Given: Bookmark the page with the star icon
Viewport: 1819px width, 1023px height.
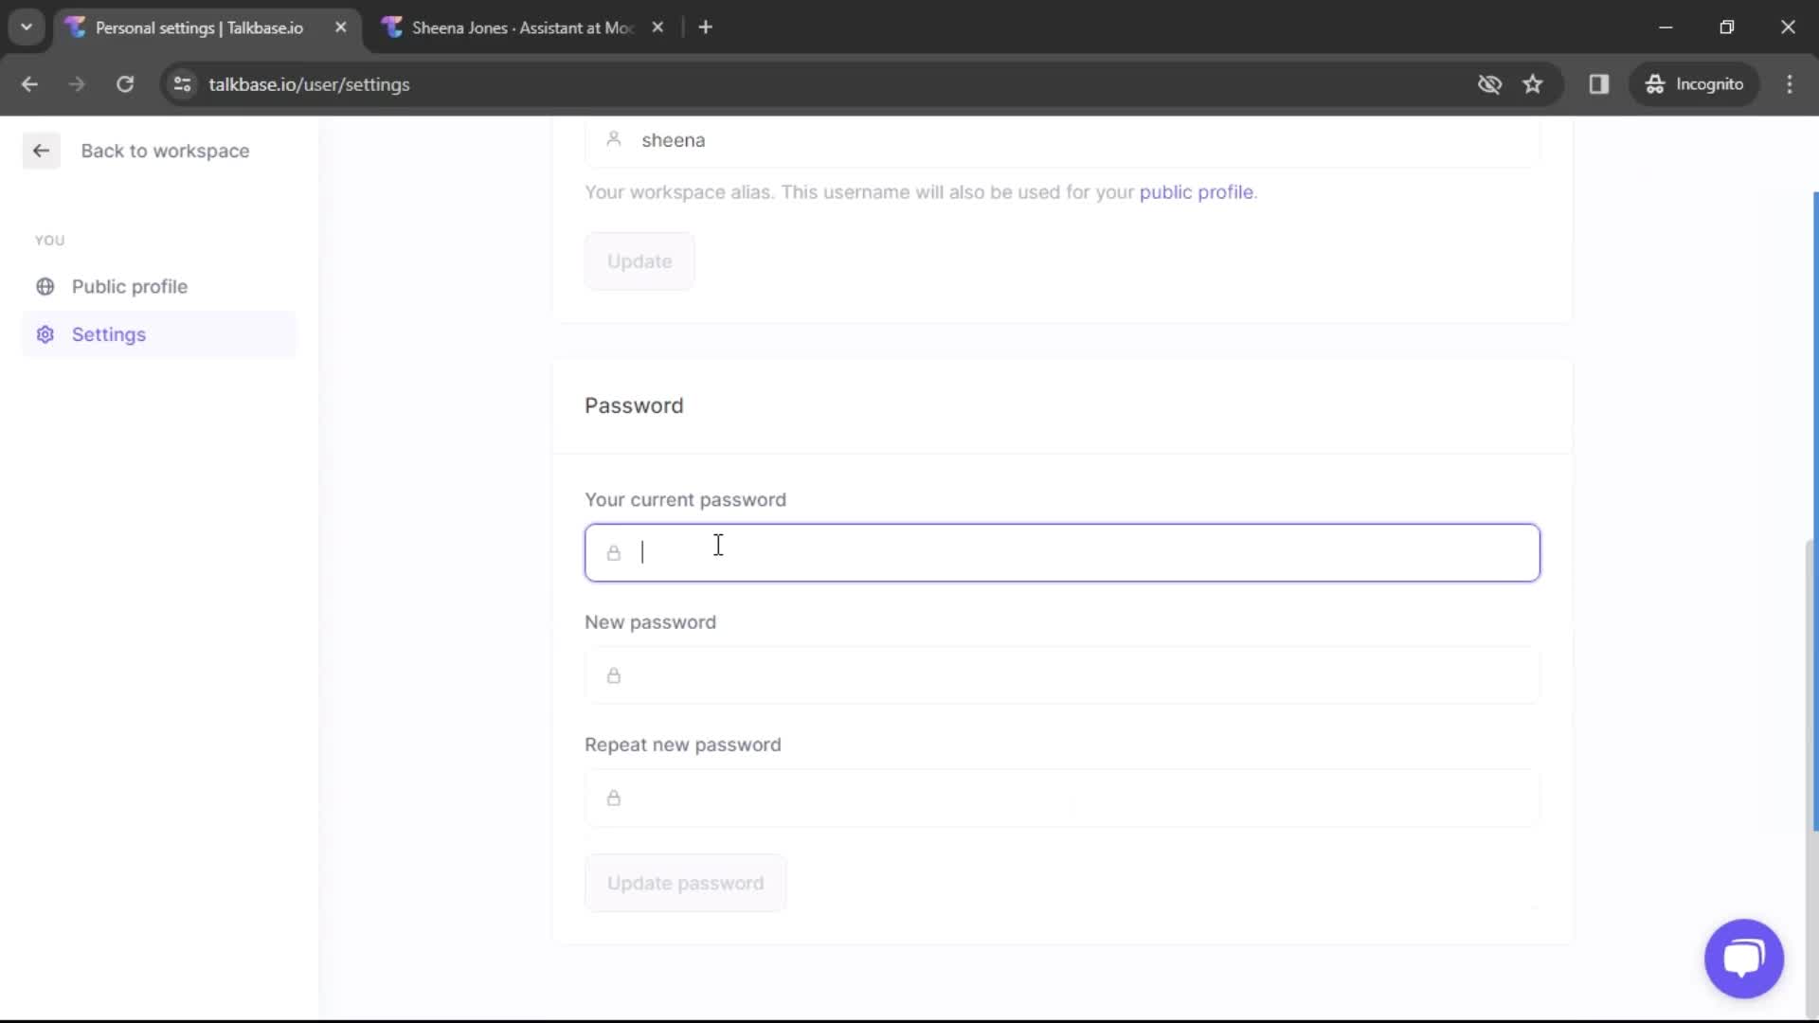Looking at the screenshot, I should [1533, 84].
